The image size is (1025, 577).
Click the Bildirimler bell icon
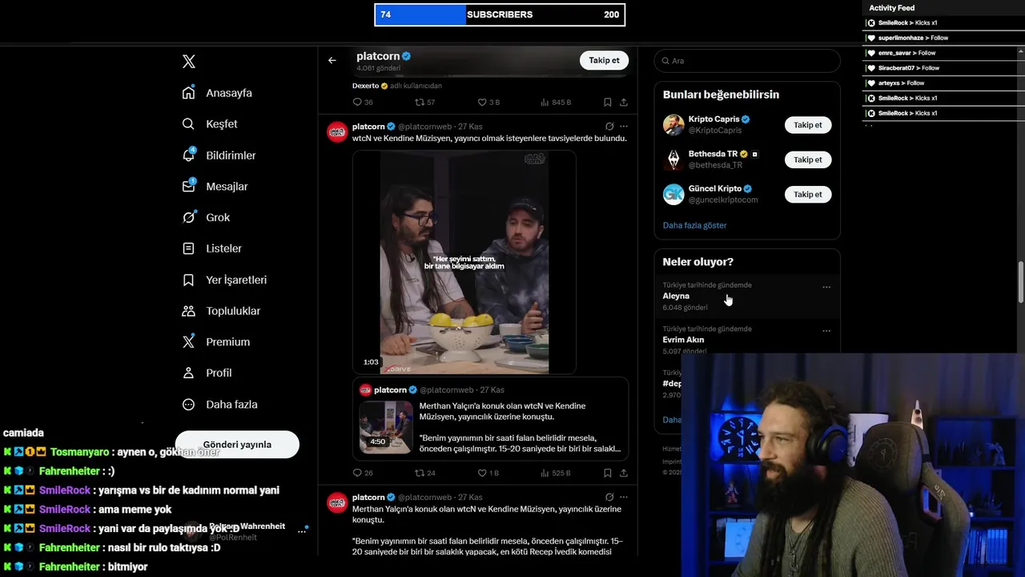188,155
